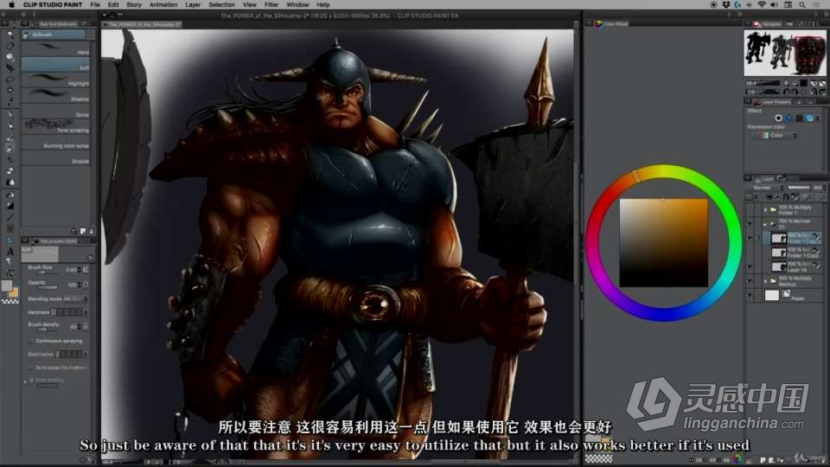Open the View menu
The image size is (830, 467).
tap(249, 5)
